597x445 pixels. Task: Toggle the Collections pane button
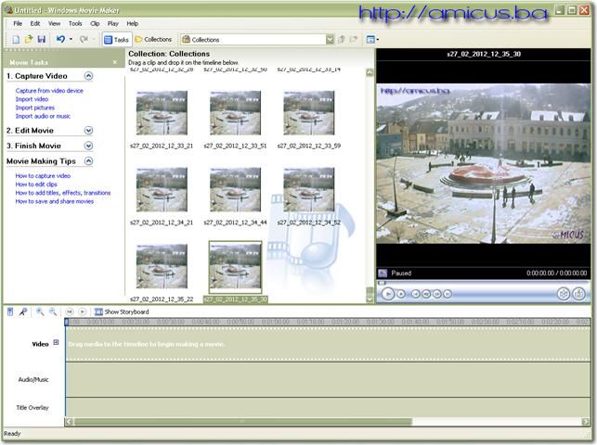point(153,40)
